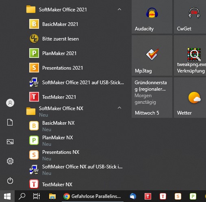Open the taskbar search magnifier
Screen dimensions: 206x202
point(22,196)
